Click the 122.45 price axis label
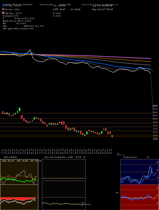 155,125
